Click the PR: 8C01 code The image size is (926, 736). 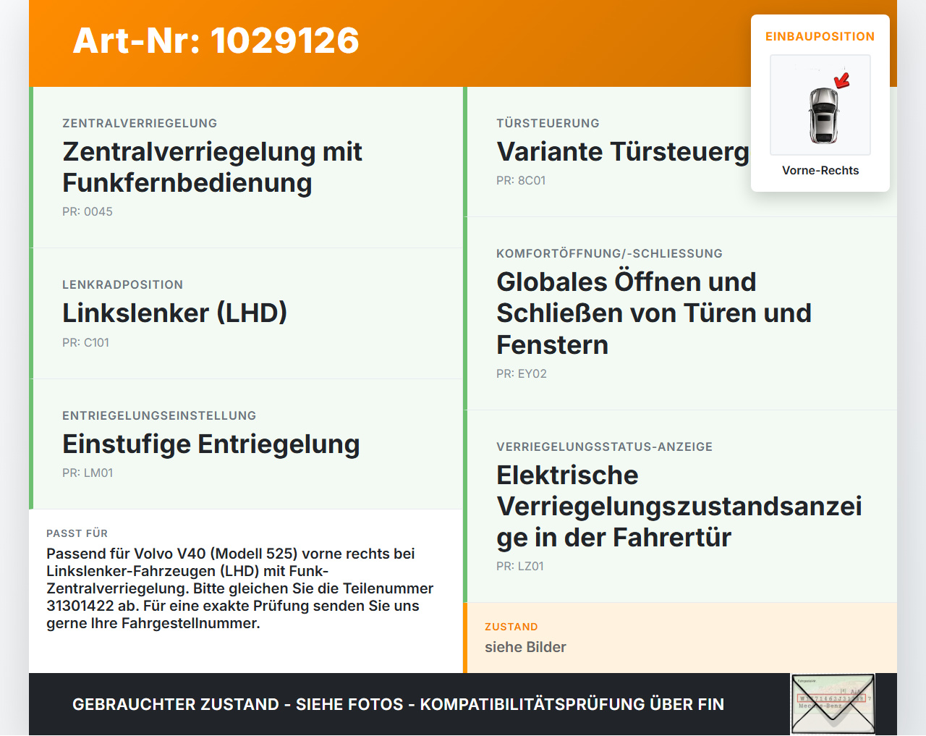tap(521, 180)
